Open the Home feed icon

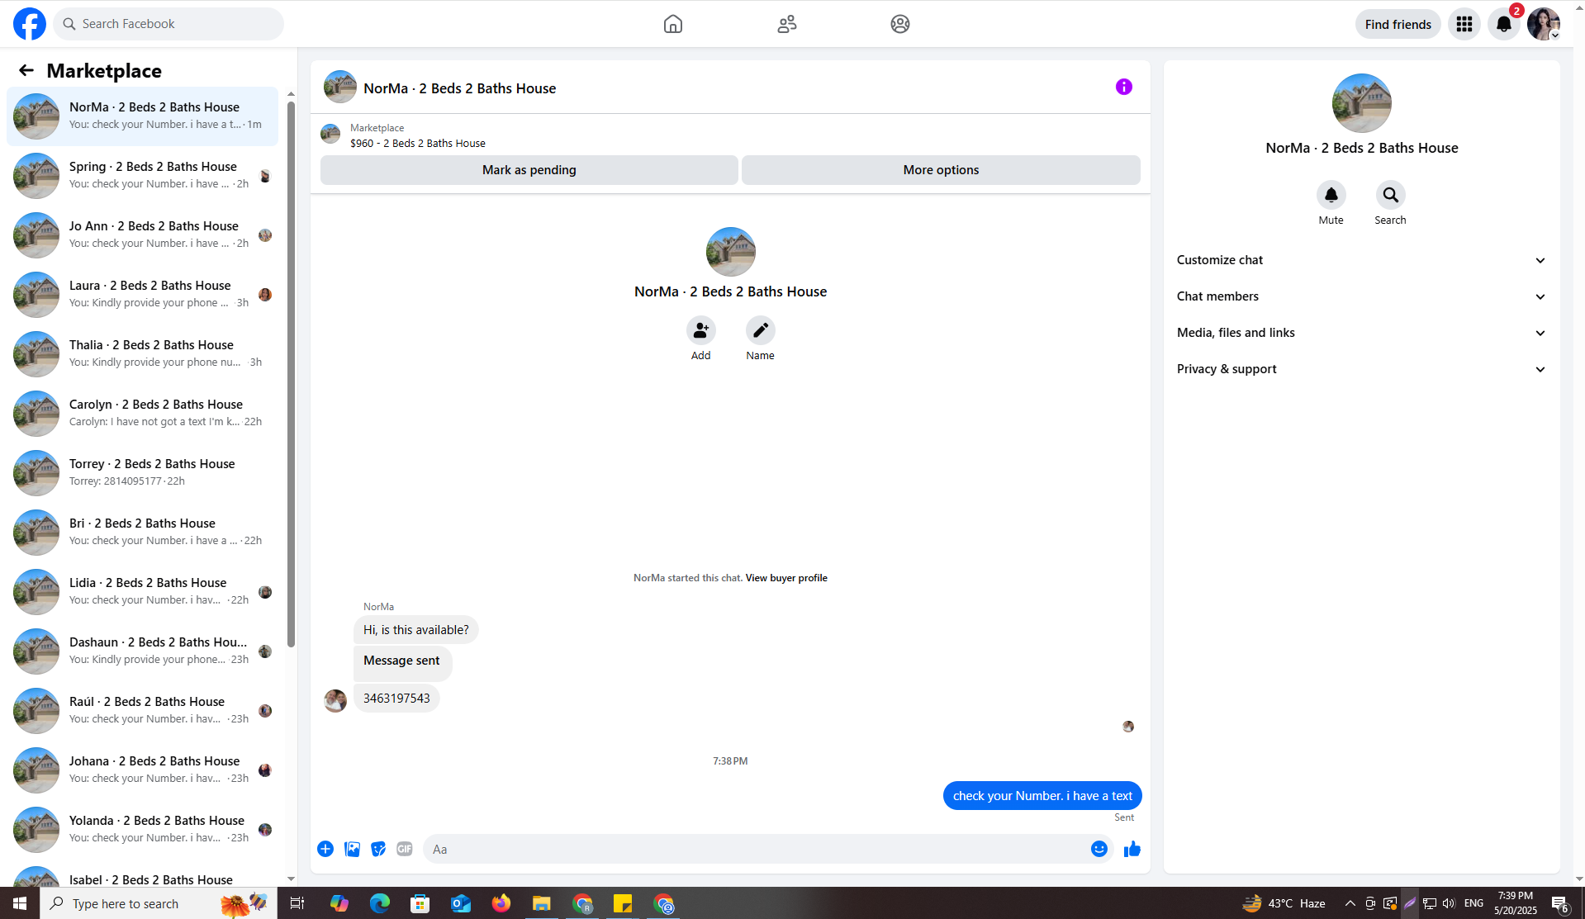coord(673,24)
